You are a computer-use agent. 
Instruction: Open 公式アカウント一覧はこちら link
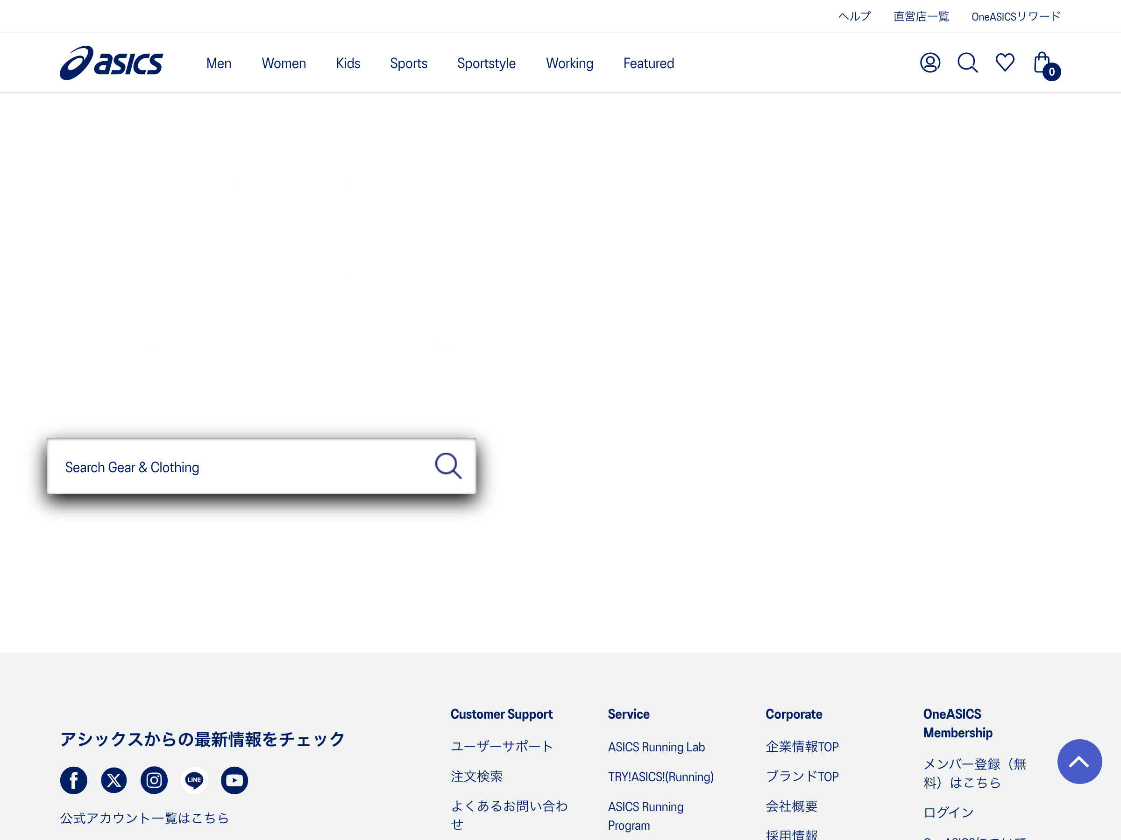click(144, 818)
